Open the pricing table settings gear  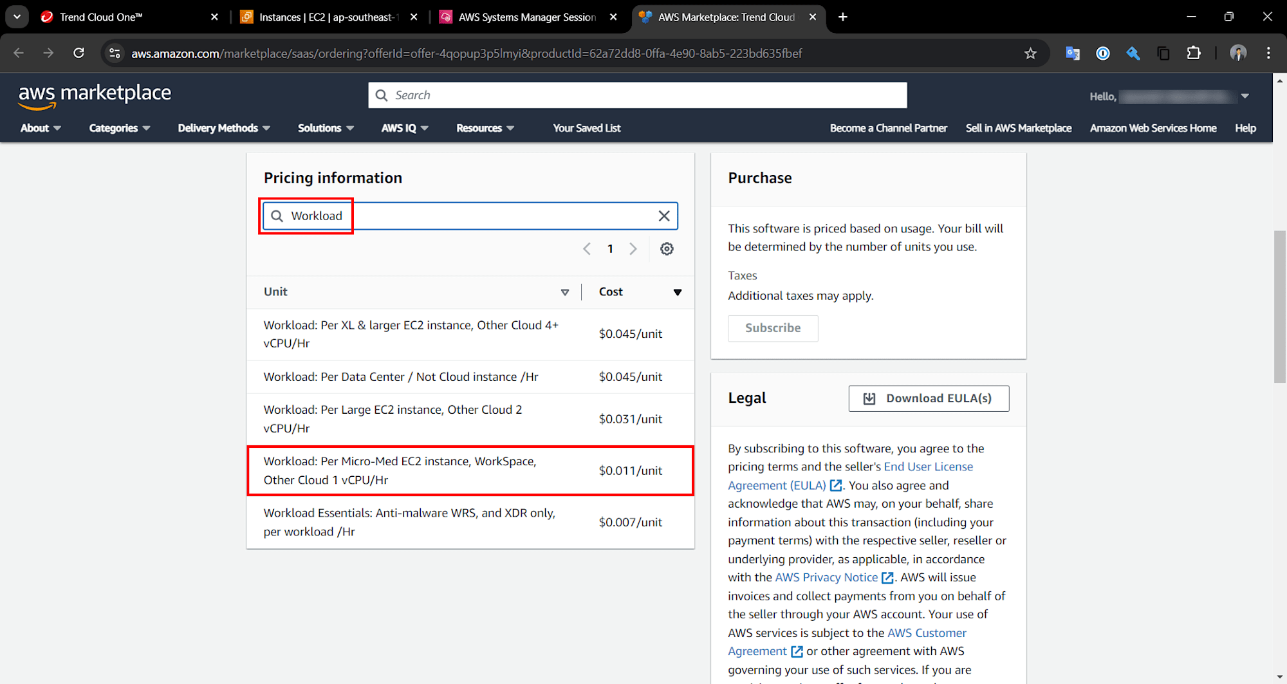click(667, 249)
